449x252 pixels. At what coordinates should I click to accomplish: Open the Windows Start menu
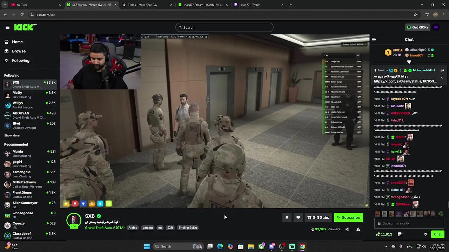147,246
